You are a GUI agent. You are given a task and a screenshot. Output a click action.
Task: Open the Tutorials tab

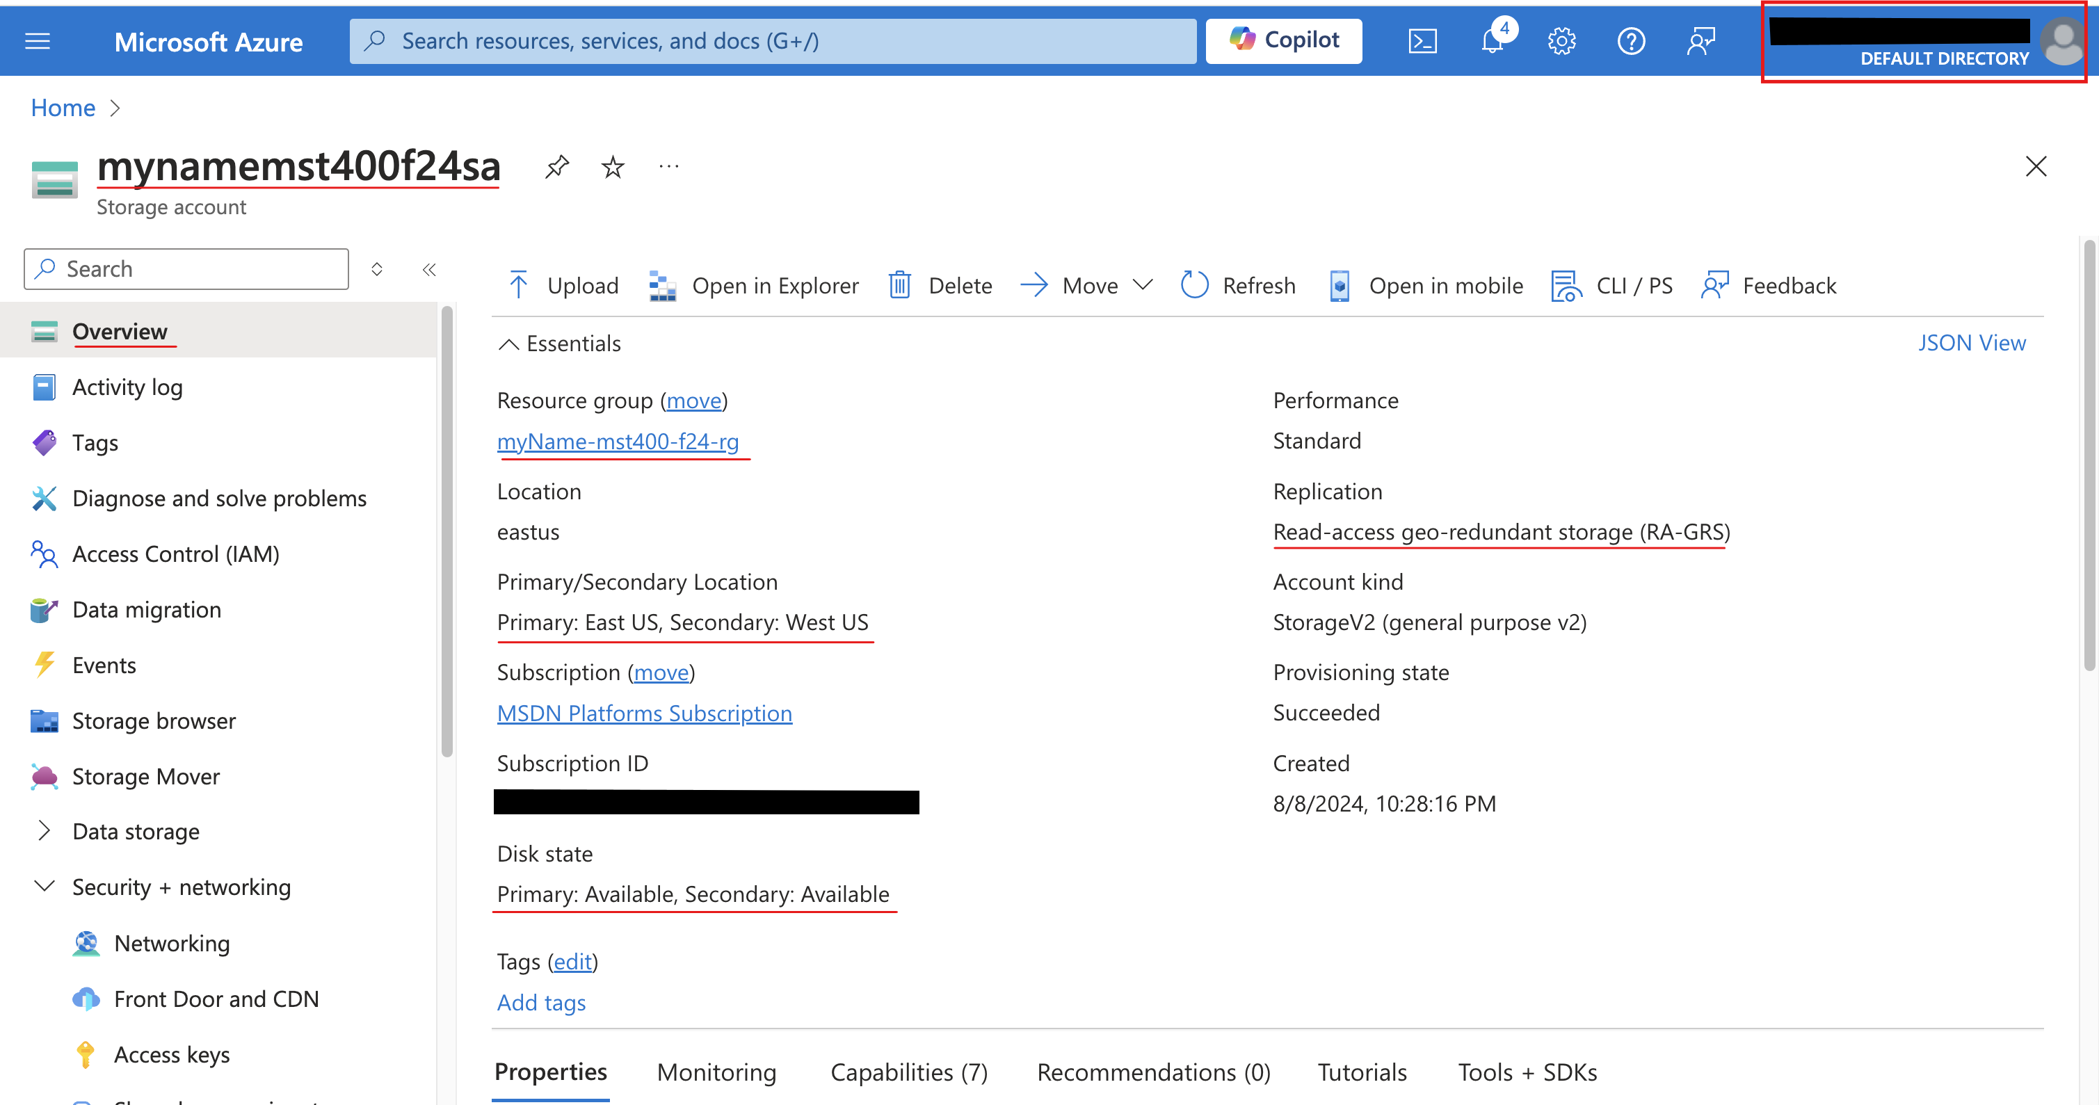coord(1362,1072)
